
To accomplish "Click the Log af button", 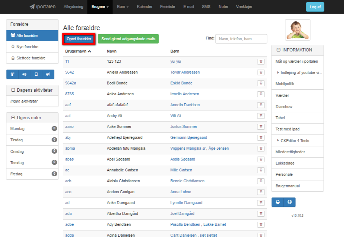I will tap(315, 7).
